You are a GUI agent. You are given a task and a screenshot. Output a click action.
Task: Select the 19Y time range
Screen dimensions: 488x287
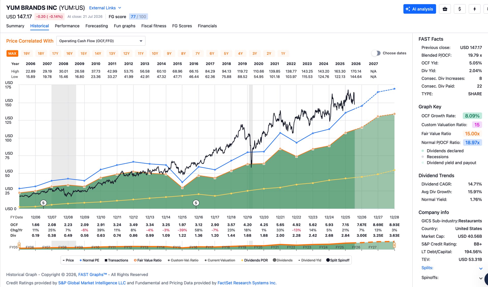coord(27,53)
